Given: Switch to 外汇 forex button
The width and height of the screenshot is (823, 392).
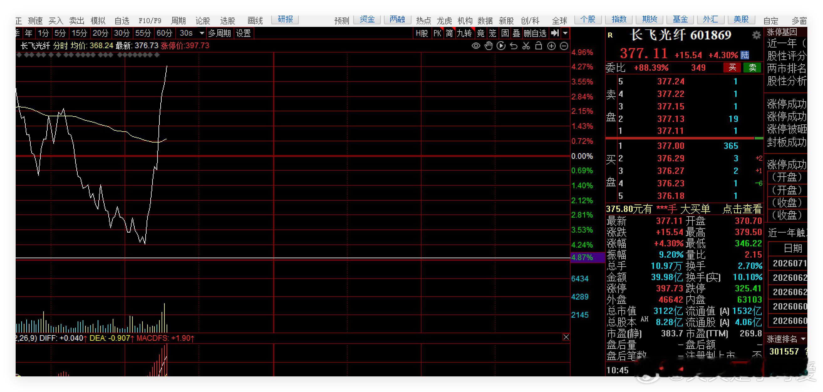Looking at the screenshot, I should (711, 19).
